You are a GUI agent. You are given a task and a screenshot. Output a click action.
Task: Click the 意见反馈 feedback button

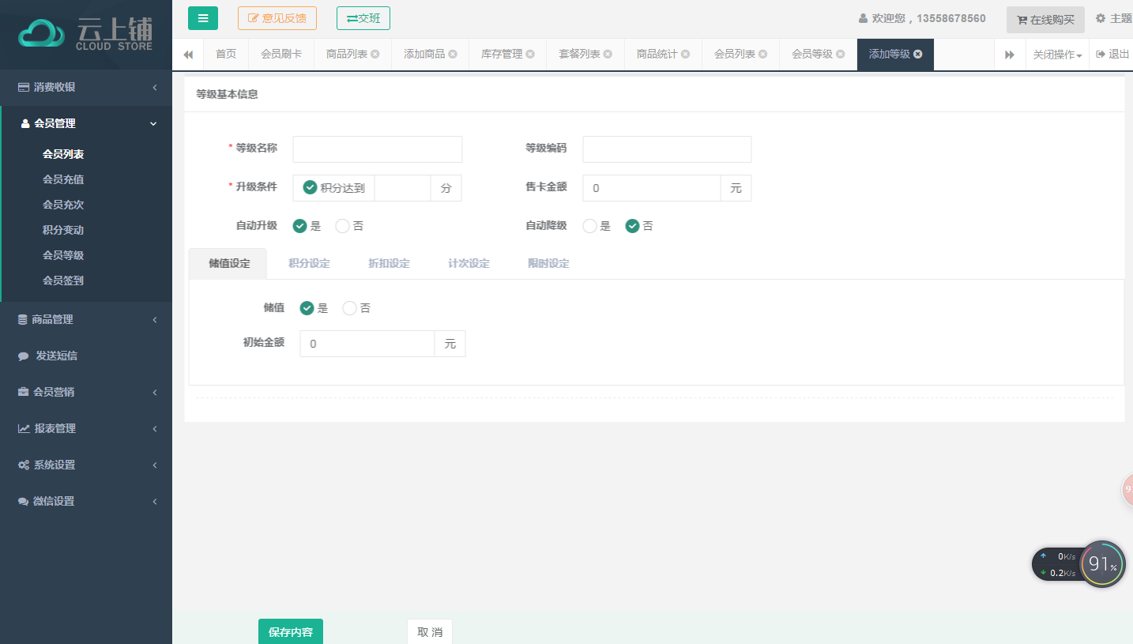pos(277,18)
